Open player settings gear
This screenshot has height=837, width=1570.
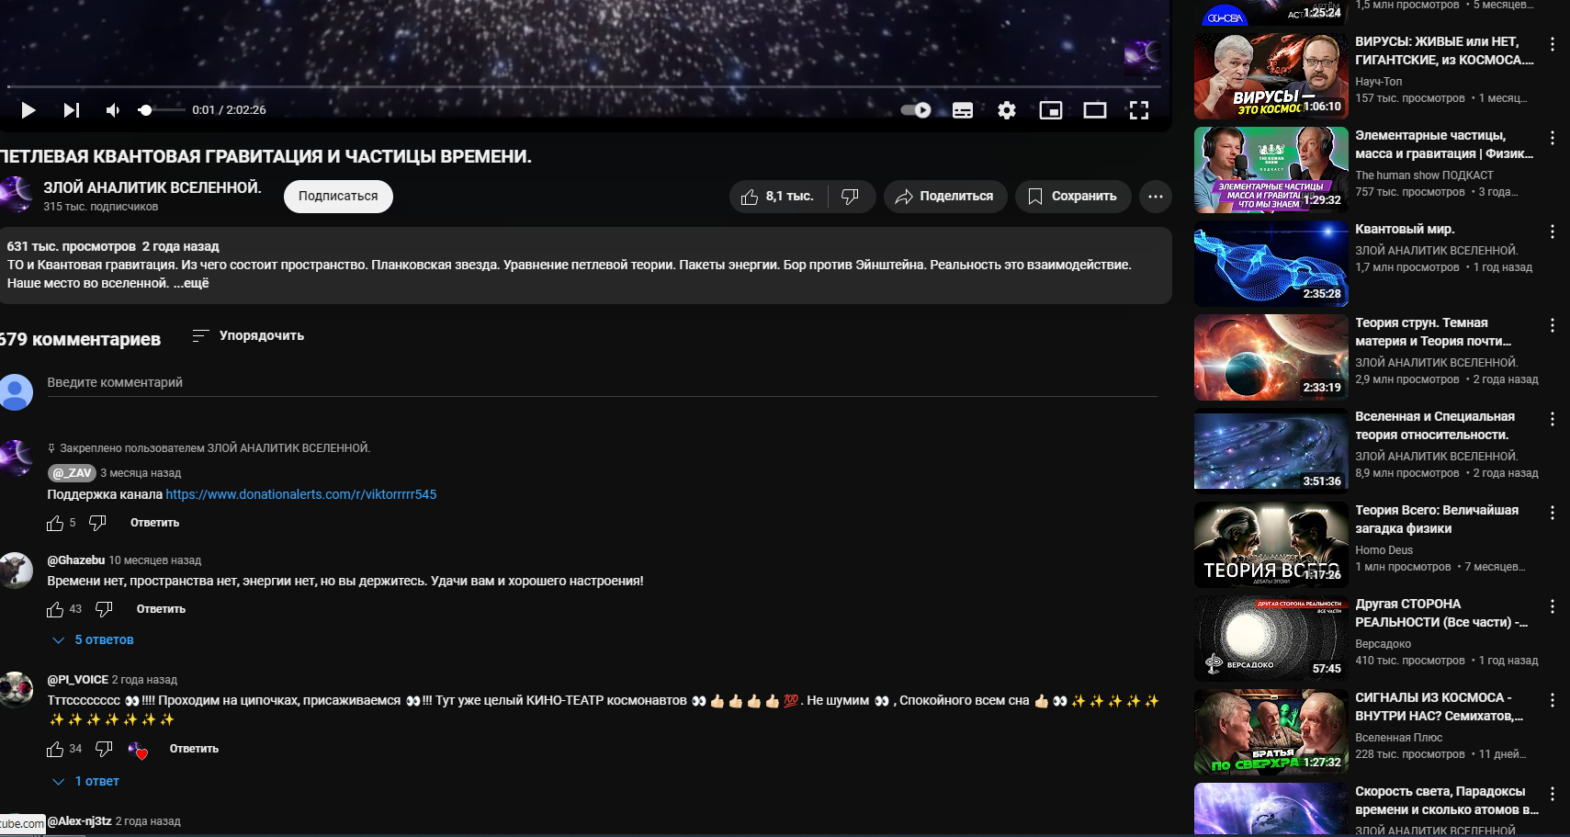[x=1007, y=110]
